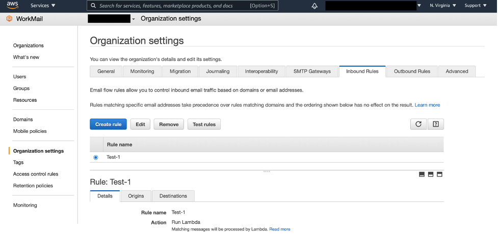Open the Migration tab
Image resolution: width=498 pixels, height=234 pixels.
(x=180, y=71)
